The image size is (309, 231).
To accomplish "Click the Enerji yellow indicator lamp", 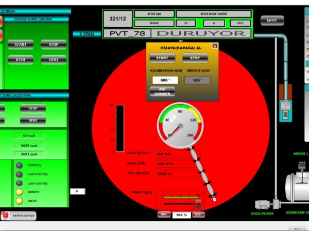I will pos(20,200).
